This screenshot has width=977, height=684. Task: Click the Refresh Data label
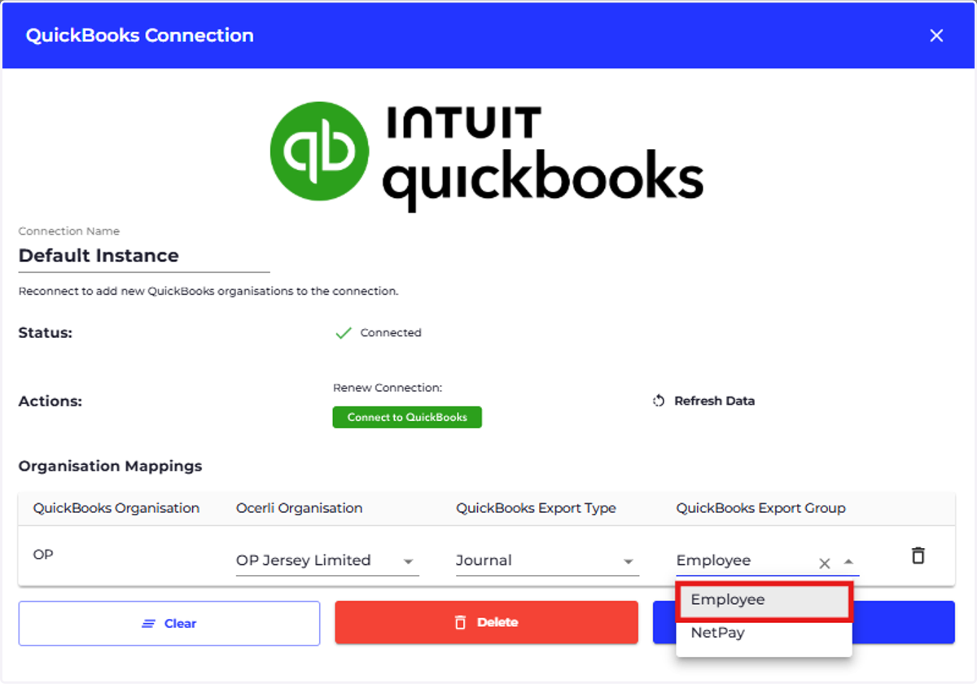click(x=714, y=401)
